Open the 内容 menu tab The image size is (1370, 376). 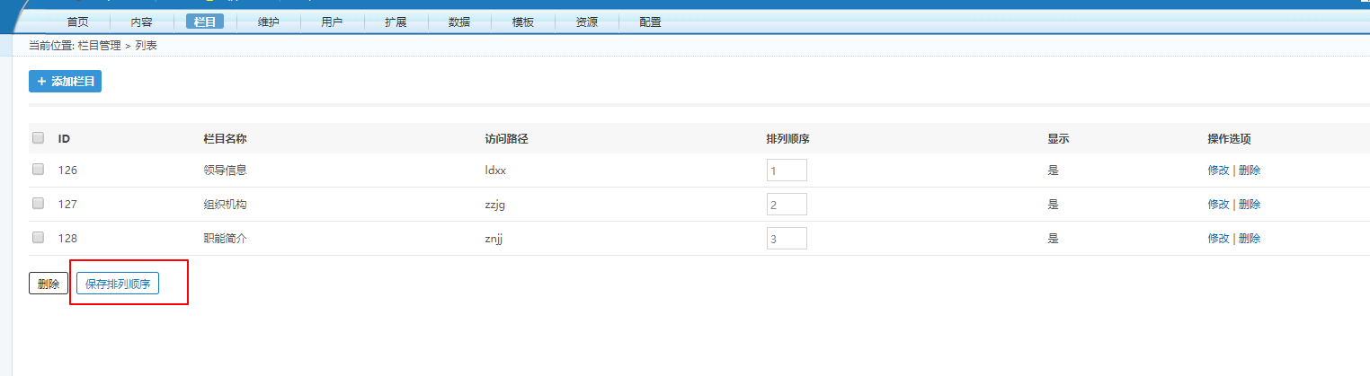(141, 22)
